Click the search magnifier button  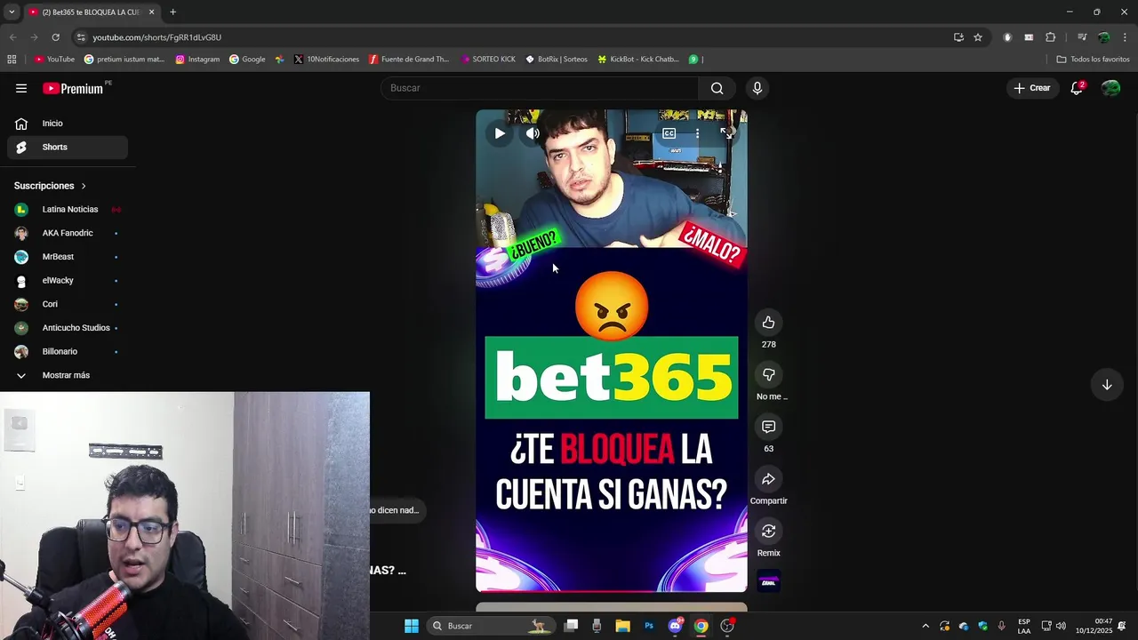point(717,88)
